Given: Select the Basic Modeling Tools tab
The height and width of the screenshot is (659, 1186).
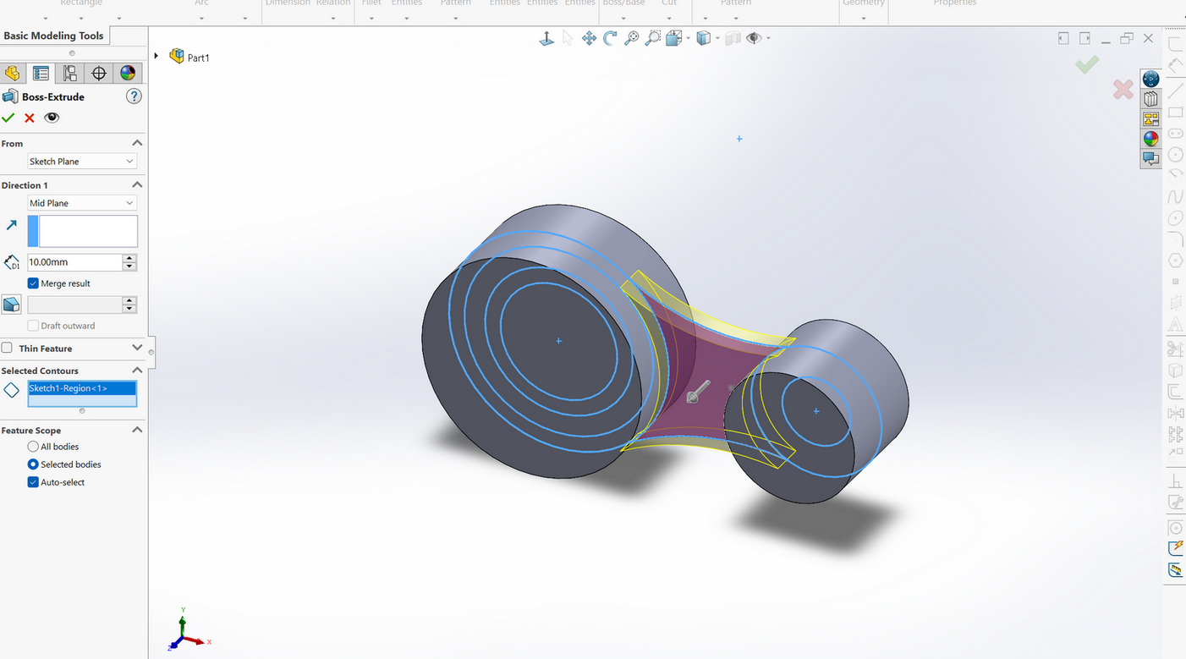Looking at the screenshot, I should click(54, 36).
